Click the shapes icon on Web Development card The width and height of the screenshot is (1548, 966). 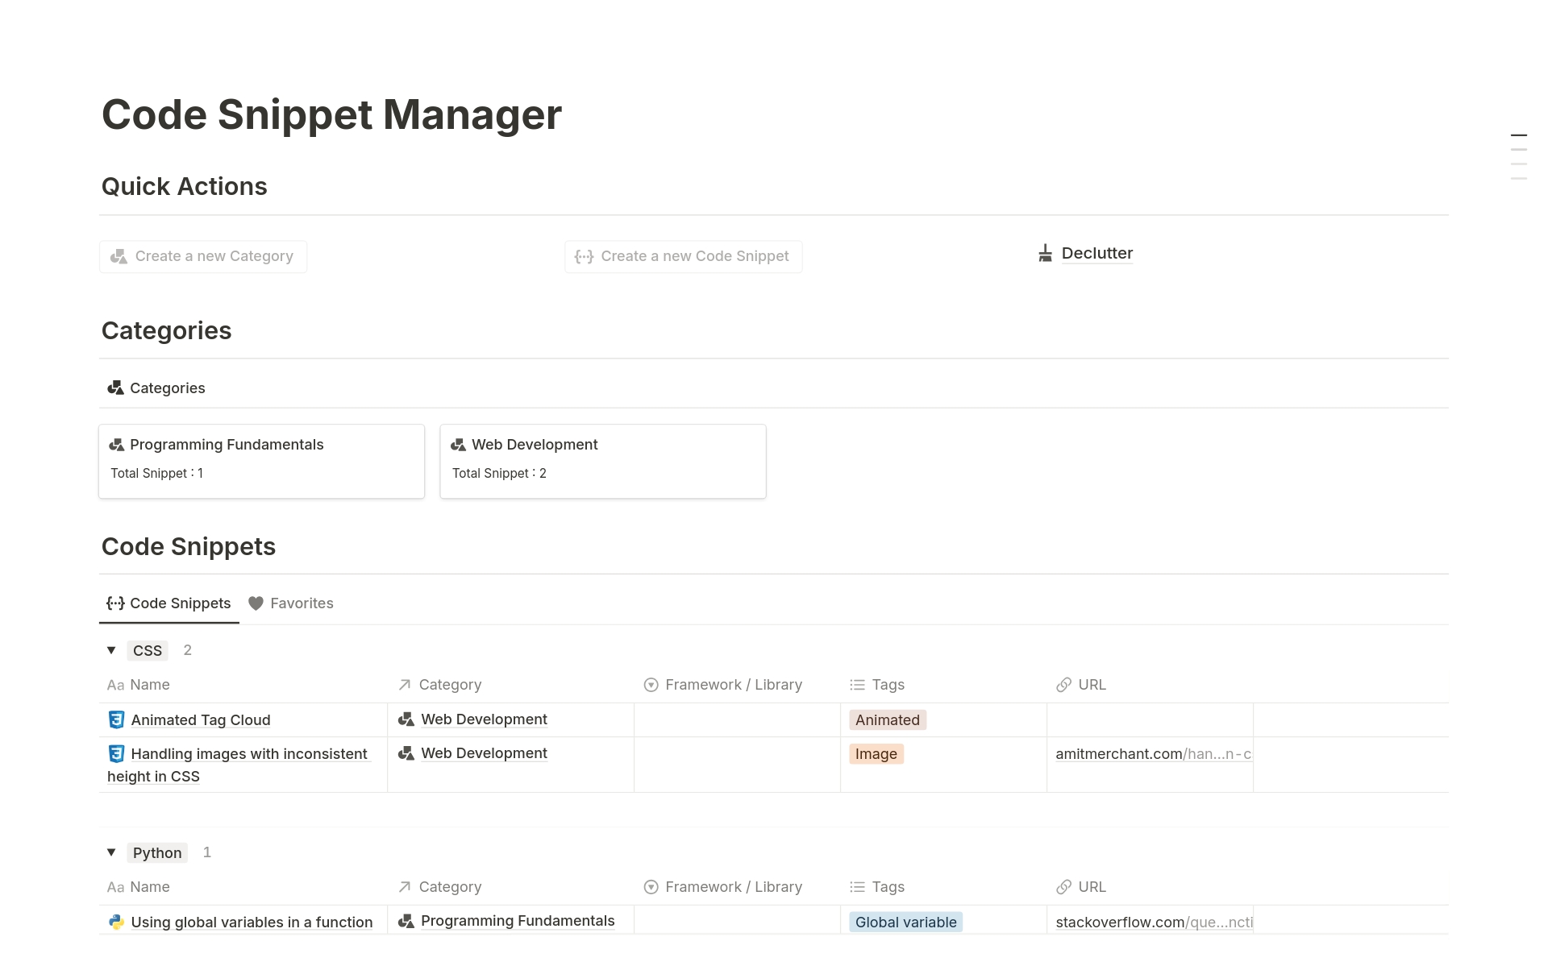(x=458, y=445)
